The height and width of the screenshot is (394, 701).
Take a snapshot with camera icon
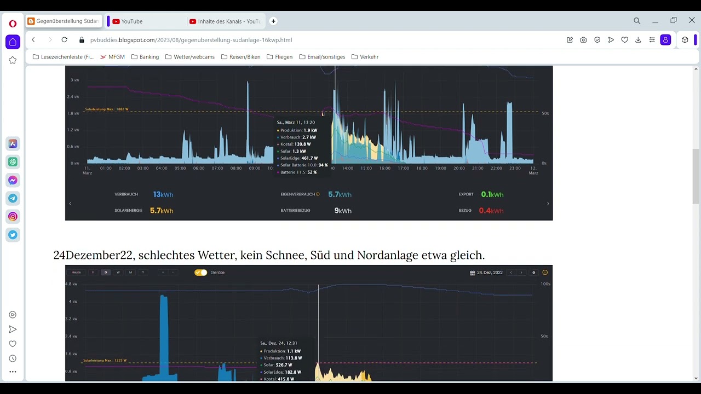583,40
